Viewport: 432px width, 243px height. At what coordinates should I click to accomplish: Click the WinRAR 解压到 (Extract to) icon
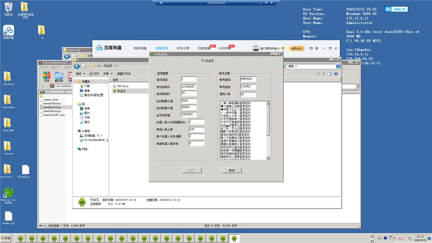[59, 77]
